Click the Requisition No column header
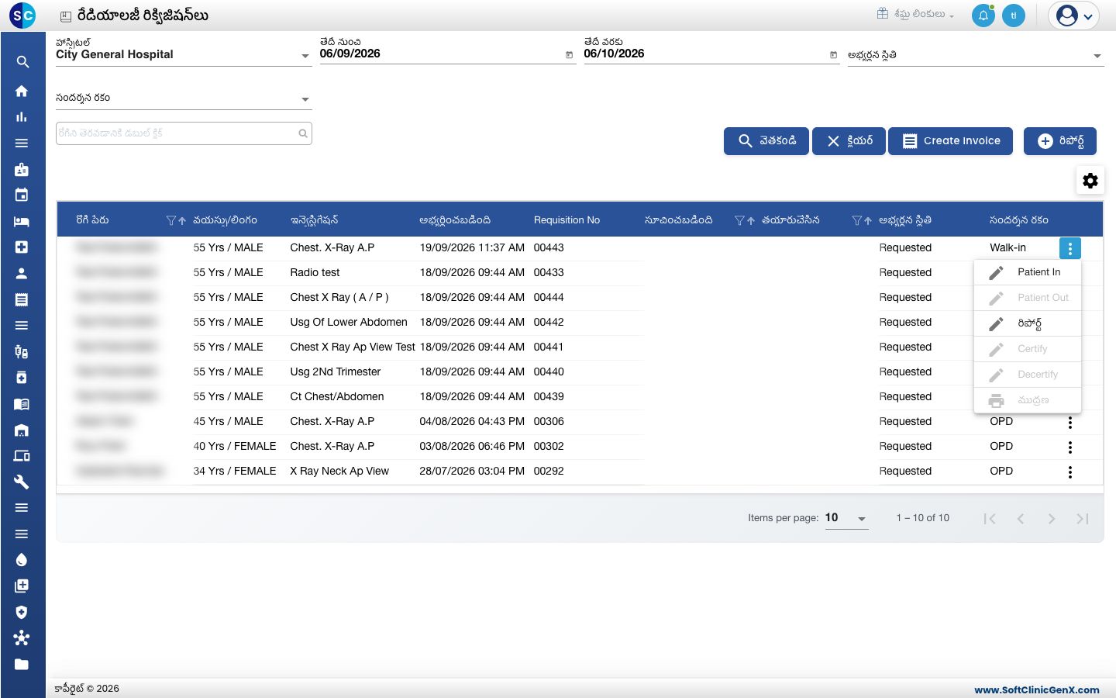The height and width of the screenshot is (698, 1116). click(567, 220)
